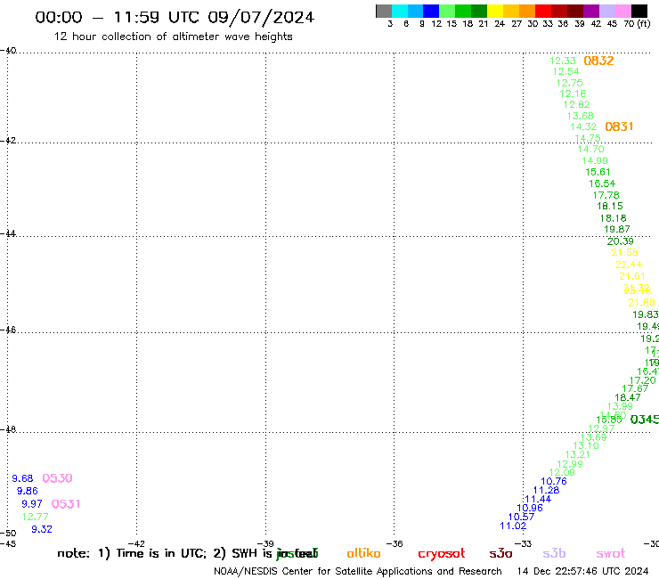
Task: Click the gray swatch in the color scale
Action: (x=384, y=11)
